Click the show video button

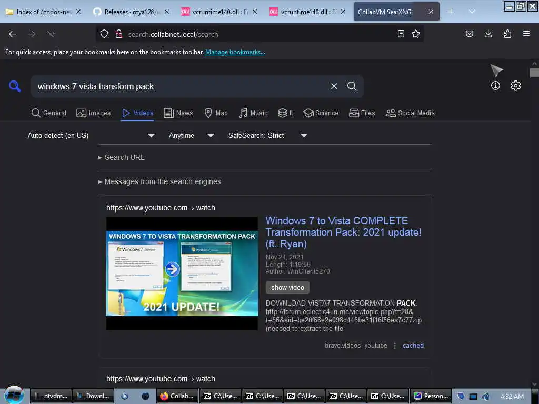287,288
